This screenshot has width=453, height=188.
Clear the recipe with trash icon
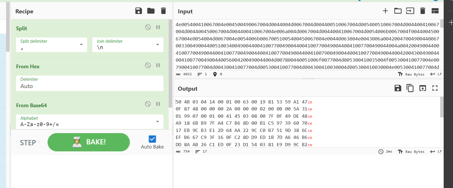(x=163, y=11)
